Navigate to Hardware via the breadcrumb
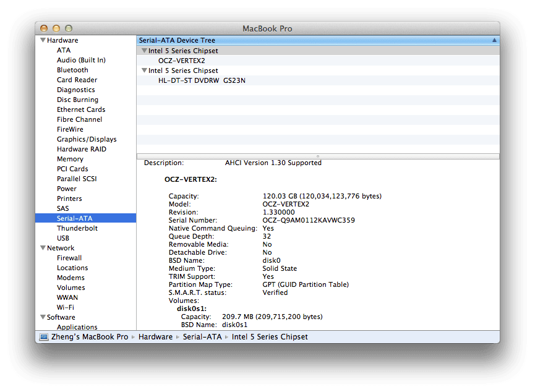Screen dimensions: 535x392 point(155,337)
